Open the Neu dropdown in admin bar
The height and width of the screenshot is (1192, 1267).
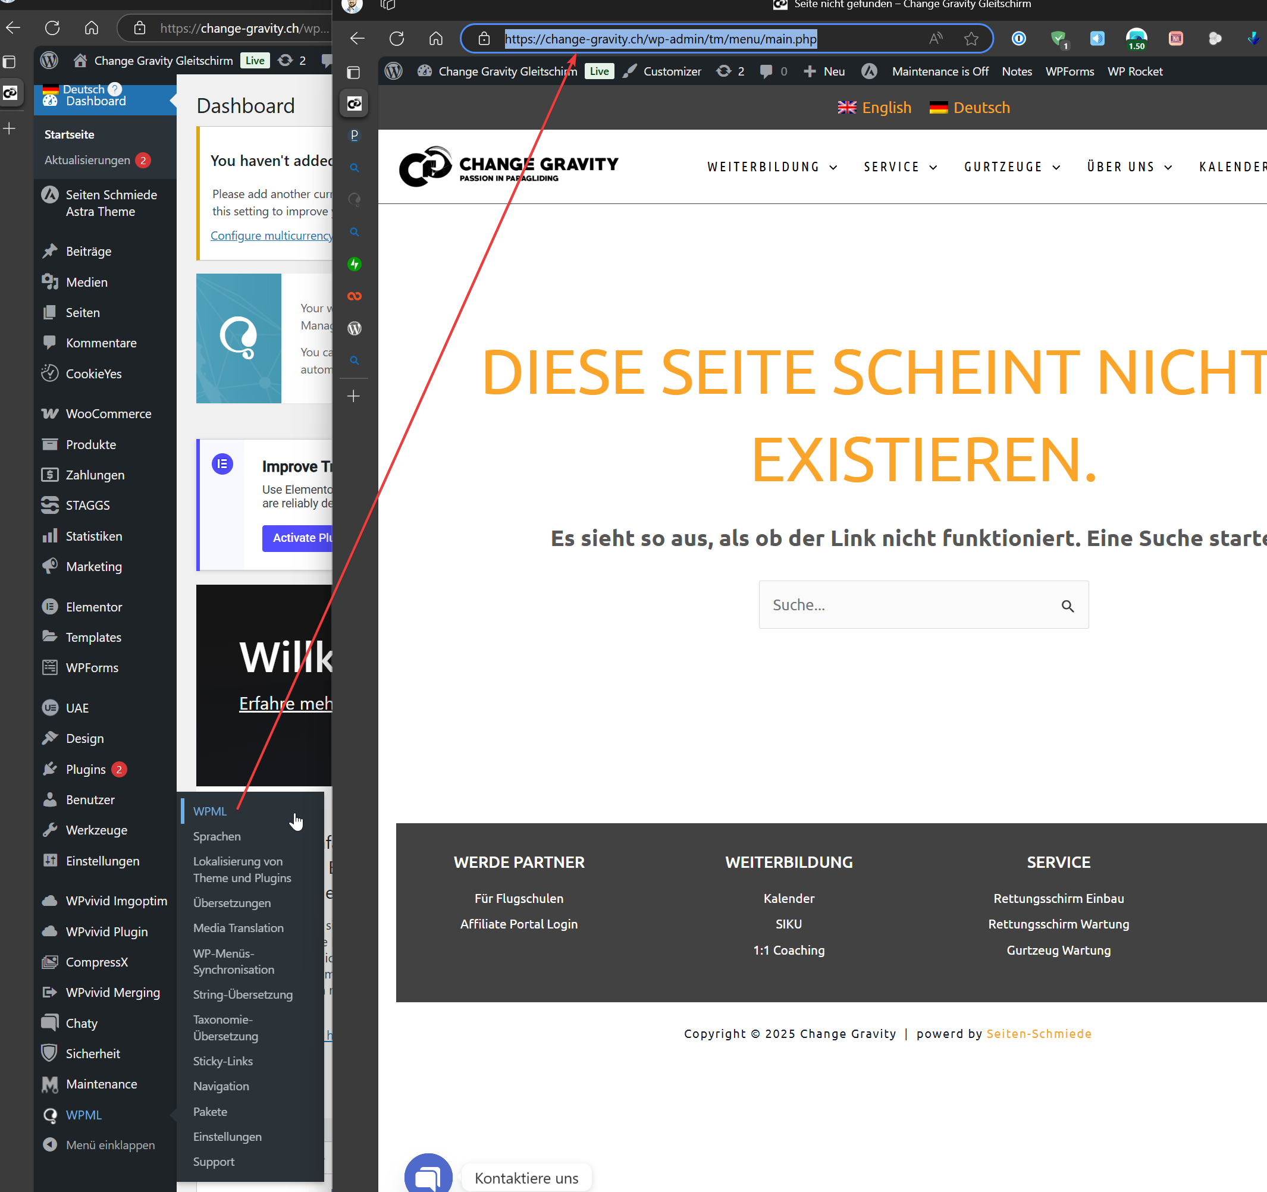point(824,71)
